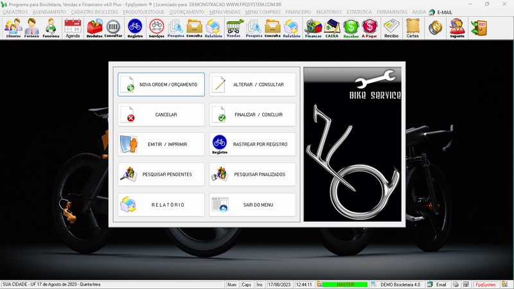
Task: Open the MENU COMPRAS menu
Action: pyautogui.click(x=263, y=12)
